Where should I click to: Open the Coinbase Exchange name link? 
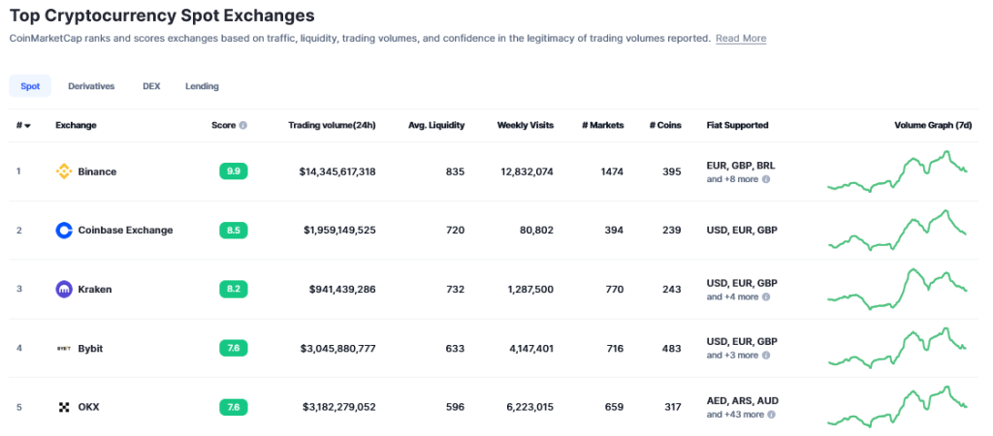click(x=125, y=231)
